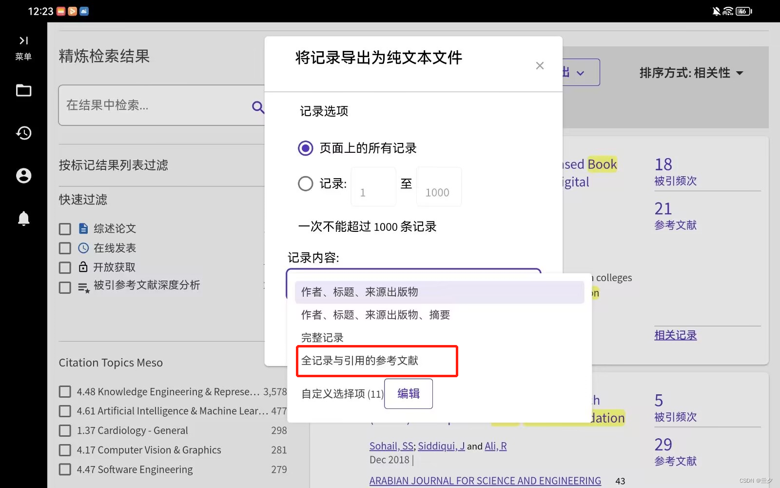Choose 作者、标题、来源出版物、摘要 option
The image size is (780, 488).
[x=439, y=315]
